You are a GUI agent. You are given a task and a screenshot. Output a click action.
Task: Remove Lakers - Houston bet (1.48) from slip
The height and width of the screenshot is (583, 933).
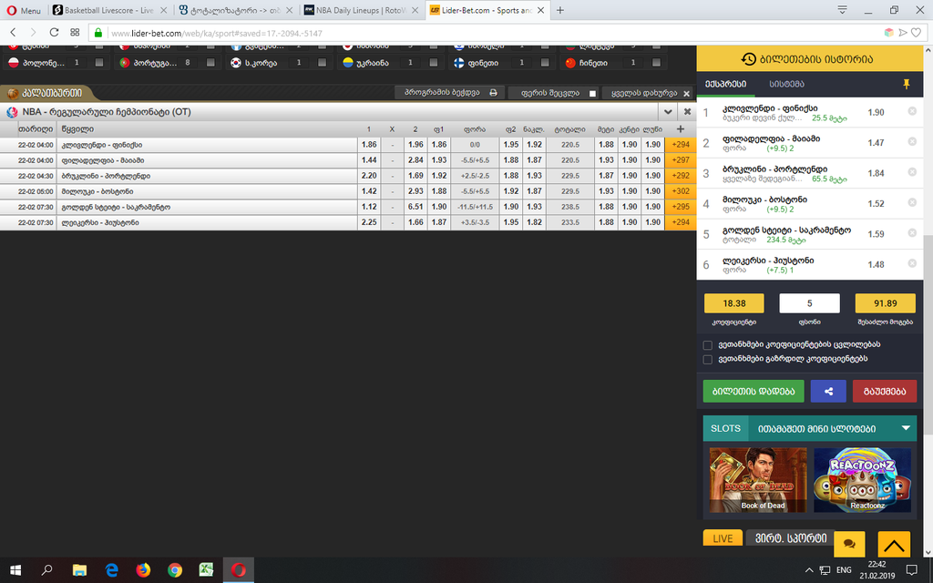coord(911,263)
